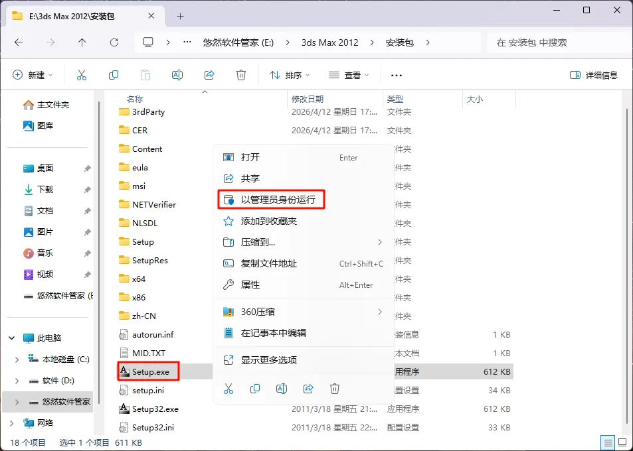Click the Cut icon in the toolbar
633x451 pixels.
click(82, 75)
